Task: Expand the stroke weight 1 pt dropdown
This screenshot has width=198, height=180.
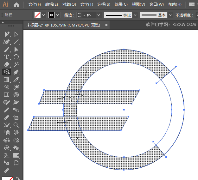Action: (x=99, y=15)
